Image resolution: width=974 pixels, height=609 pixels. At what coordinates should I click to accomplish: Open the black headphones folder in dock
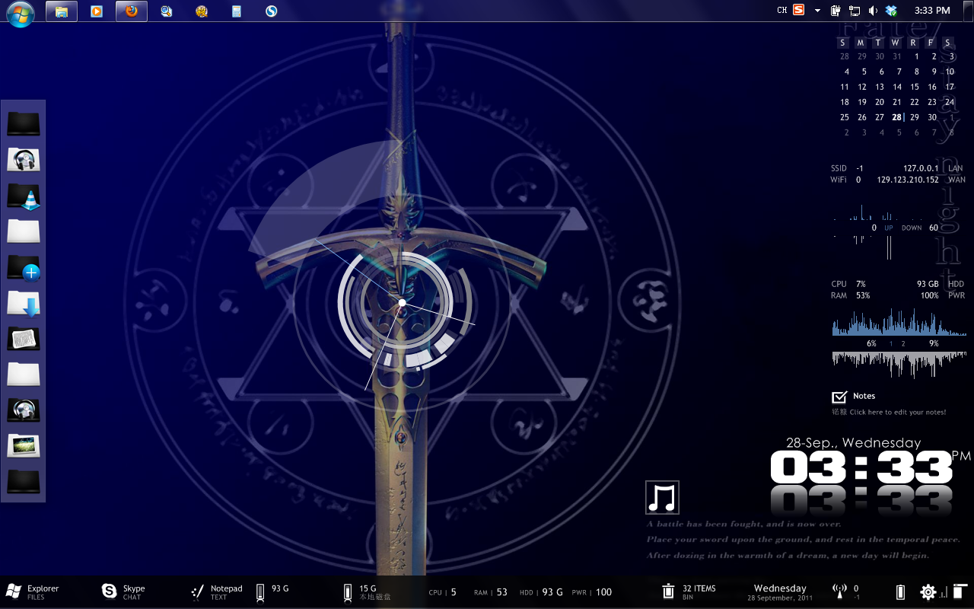point(24,410)
